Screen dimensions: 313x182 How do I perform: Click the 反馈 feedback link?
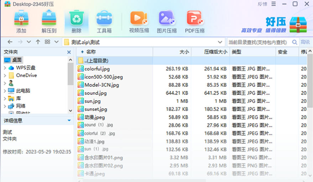click(262, 4)
